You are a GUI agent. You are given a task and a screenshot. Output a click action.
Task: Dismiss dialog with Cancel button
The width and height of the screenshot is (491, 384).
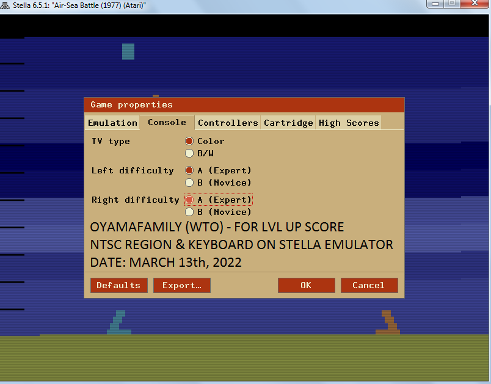[x=369, y=286]
